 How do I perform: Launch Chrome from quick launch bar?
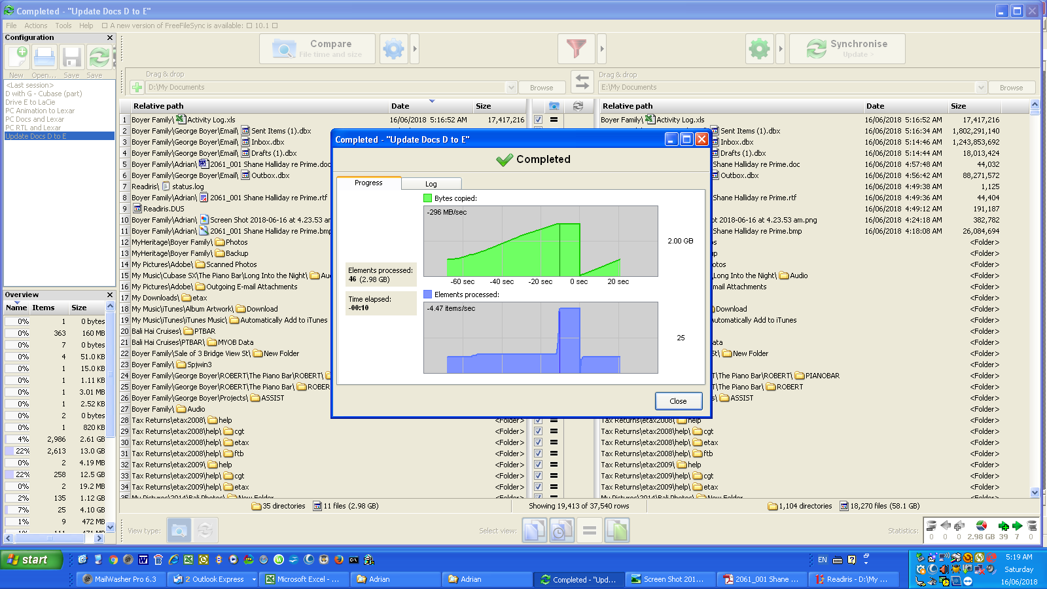113,560
